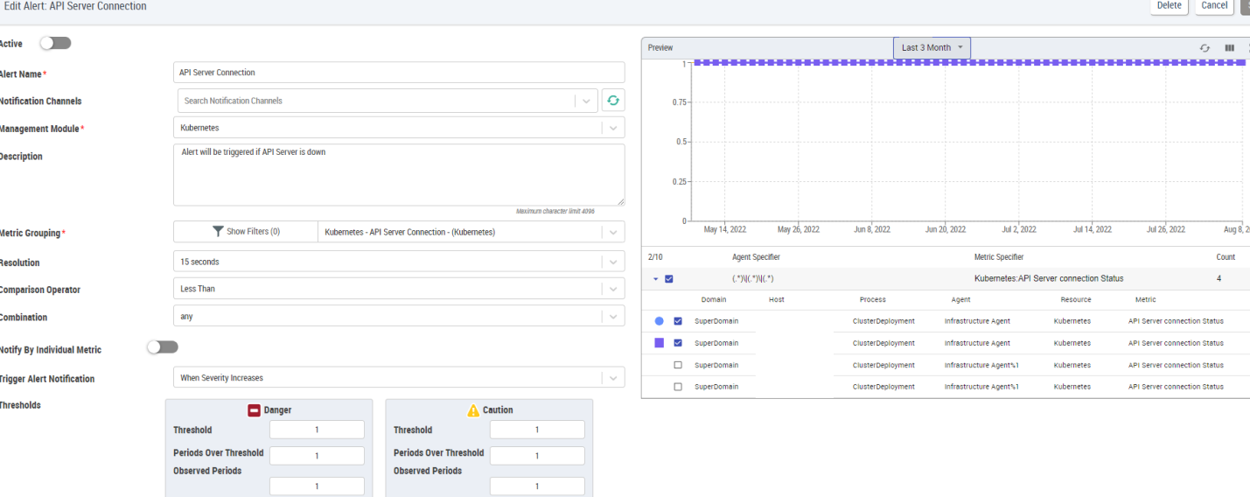The height and width of the screenshot is (497, 1250).
Task: Check the first Infrastructure Agent%1 row checkbox
Action: 678,365
